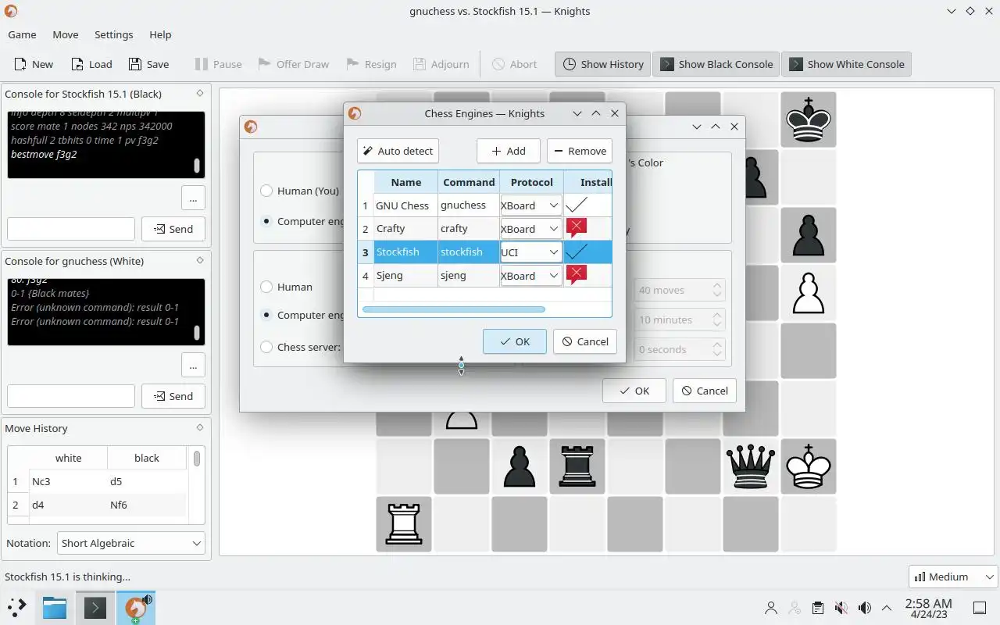Open the terminal from taskbar
The image size is (1000, 625).
click(x=95, y=608)
